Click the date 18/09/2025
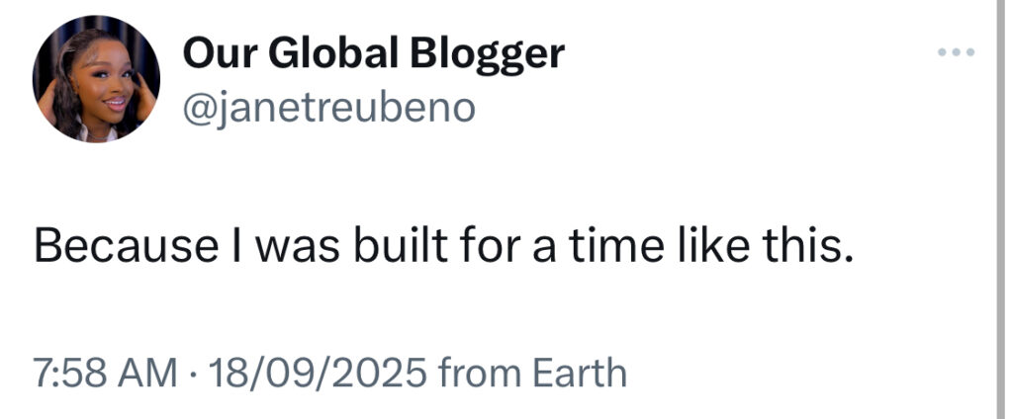The width and height of the screenshot is (1013, 419). [314, 375]
